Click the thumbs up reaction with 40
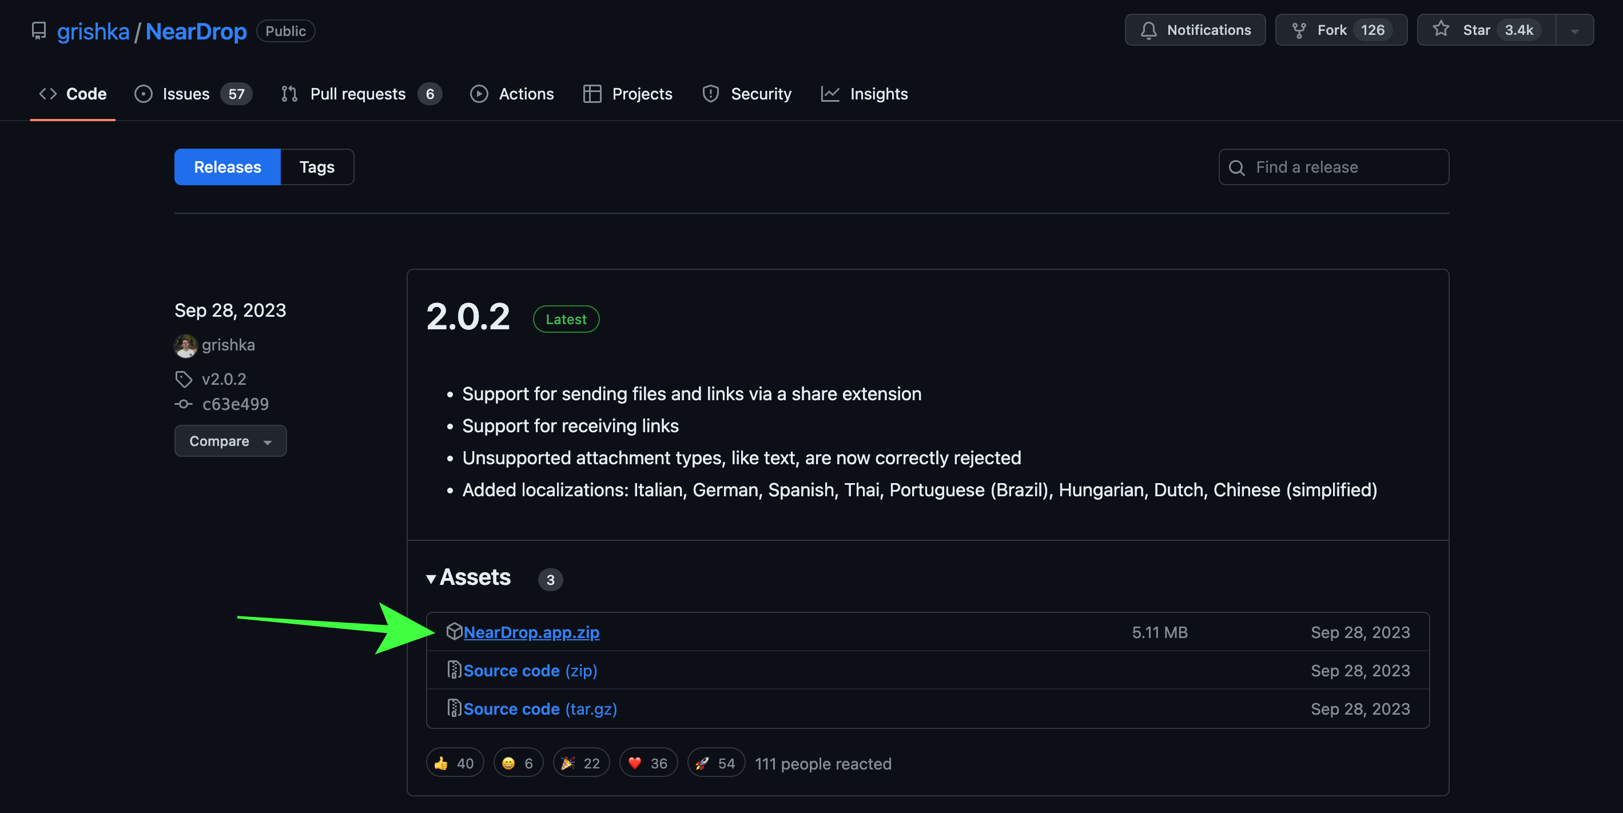Image resolution: width=1623 pixels, height=813 pixels. pos(454,763)
